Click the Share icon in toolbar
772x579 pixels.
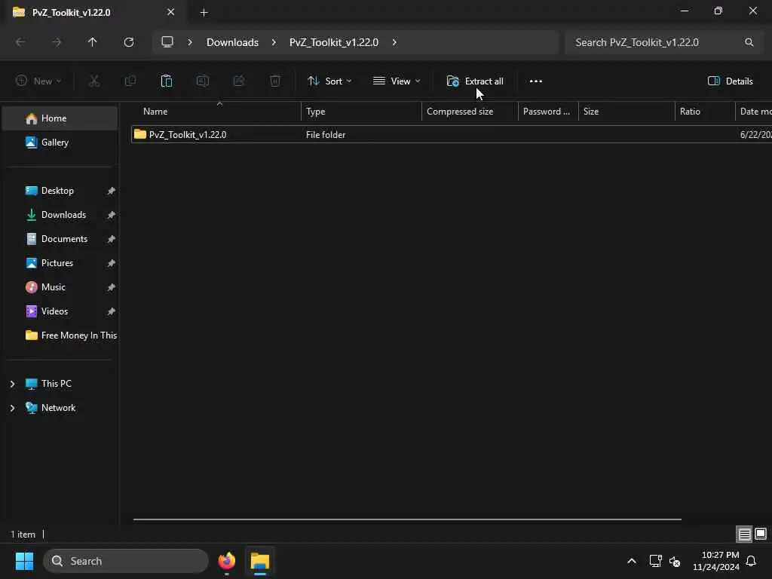[x=239, y=81]
